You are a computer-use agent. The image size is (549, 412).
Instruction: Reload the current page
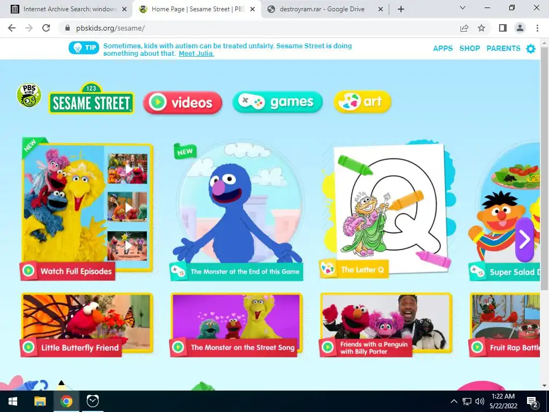click(46, 28)
